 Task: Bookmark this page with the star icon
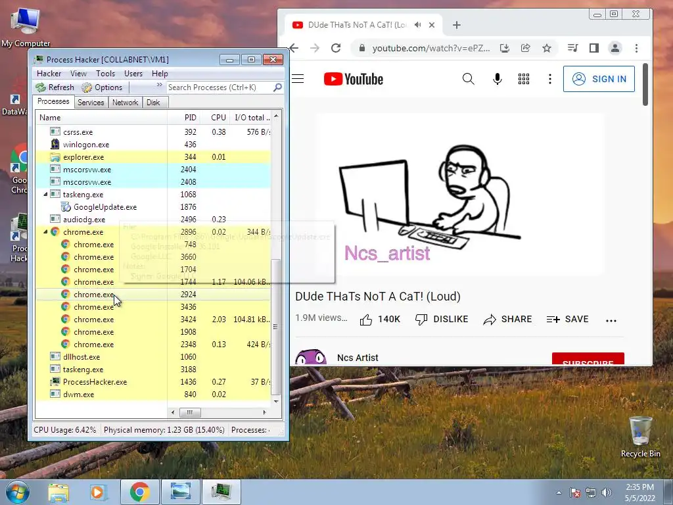coord(546,48)
